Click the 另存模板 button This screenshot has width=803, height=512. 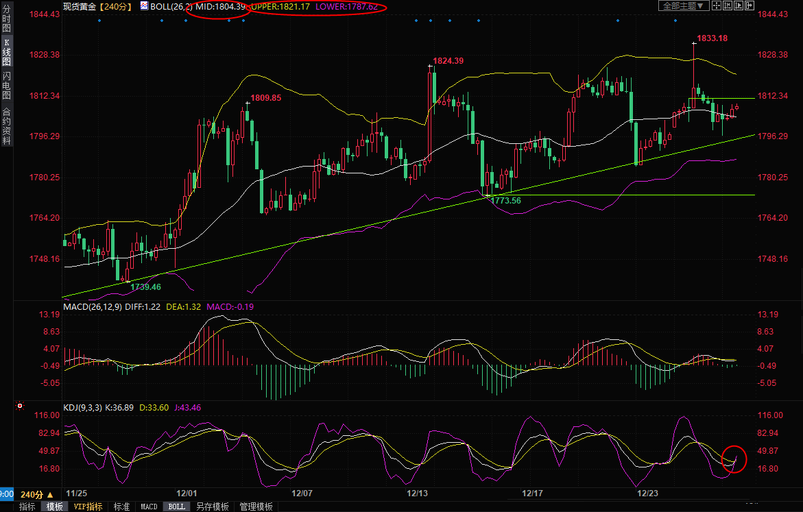point(213,507)
